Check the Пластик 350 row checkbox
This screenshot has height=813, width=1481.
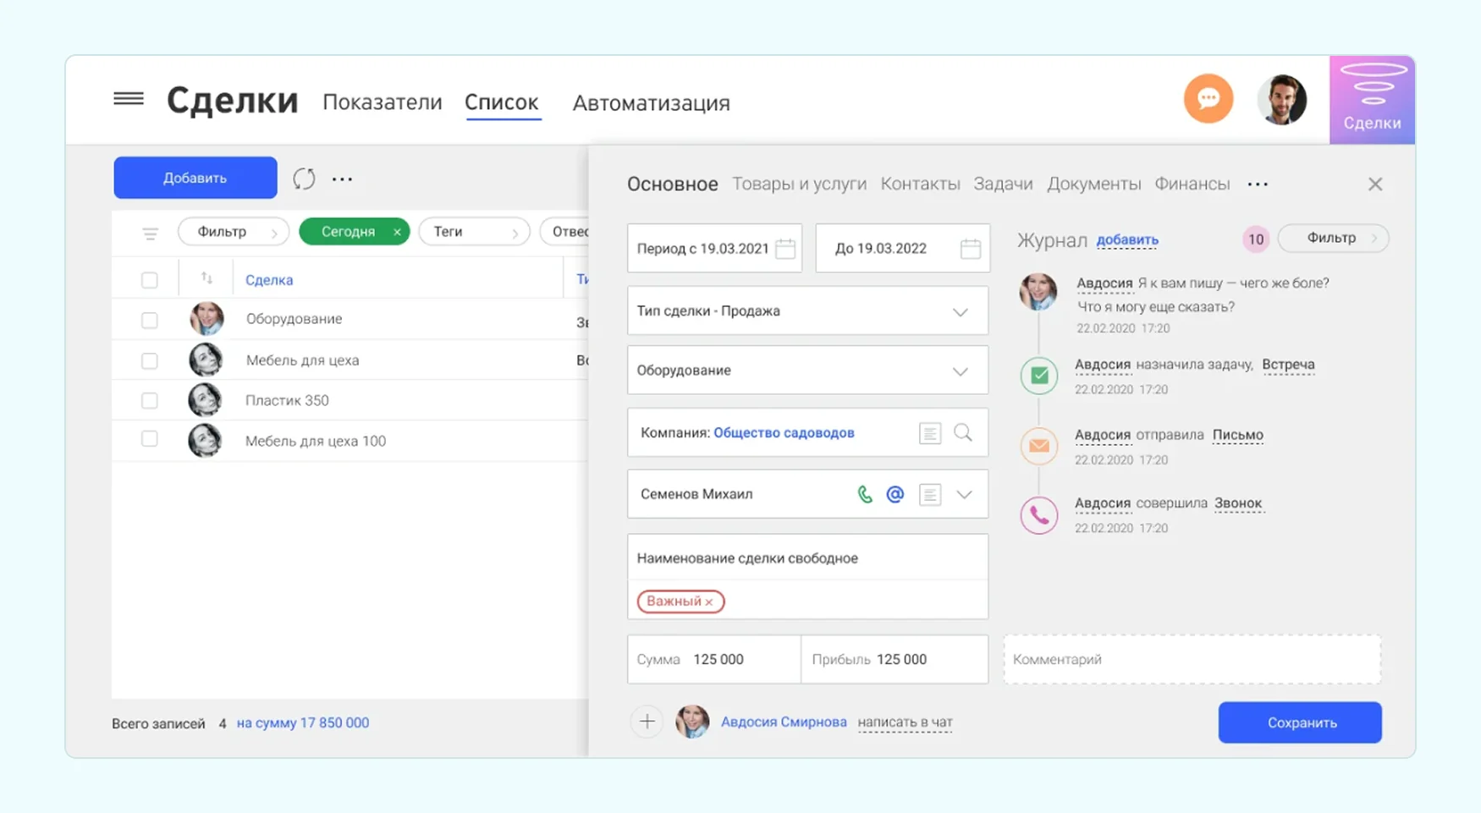tap(150, 400)
